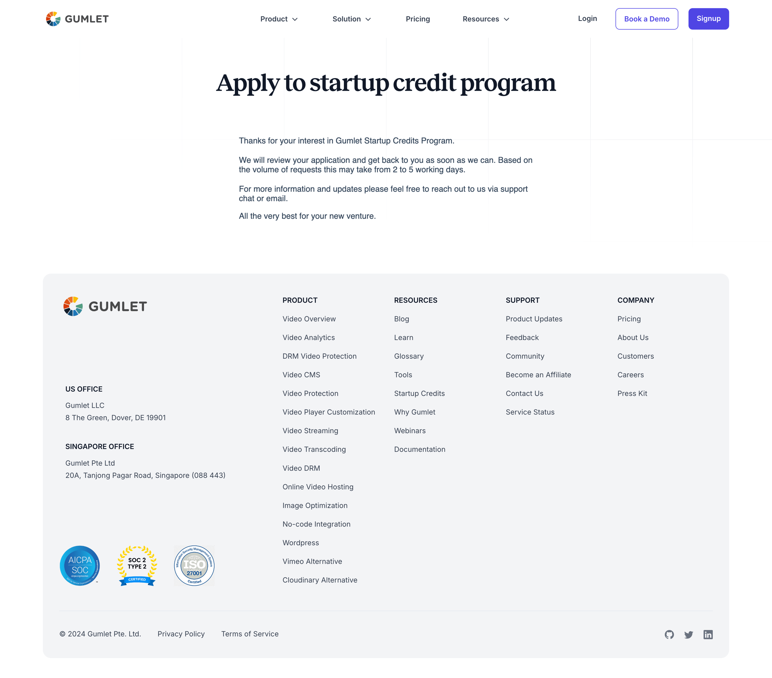Open Video CMS footer link
Image resolution: width=772 pixels, height=678 pixels.
coord(301,375)
